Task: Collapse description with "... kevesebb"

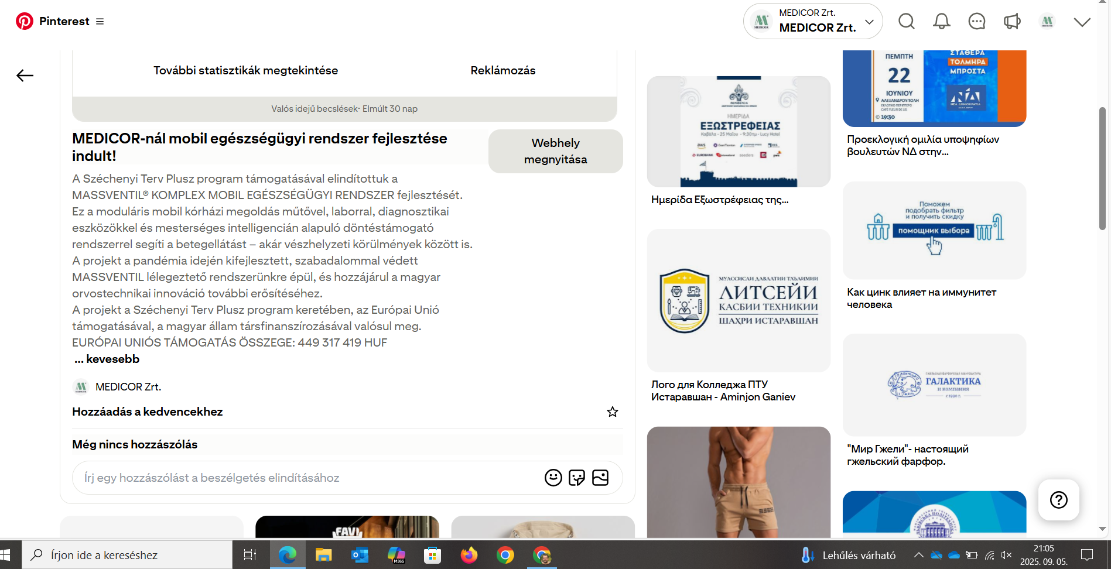Action: click(107, 359)
